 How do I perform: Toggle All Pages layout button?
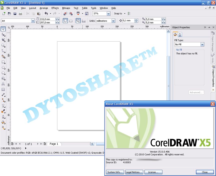78,21
